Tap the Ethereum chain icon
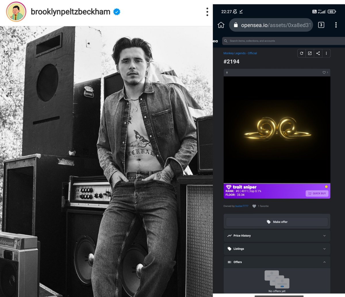 (x=227, y=73)
